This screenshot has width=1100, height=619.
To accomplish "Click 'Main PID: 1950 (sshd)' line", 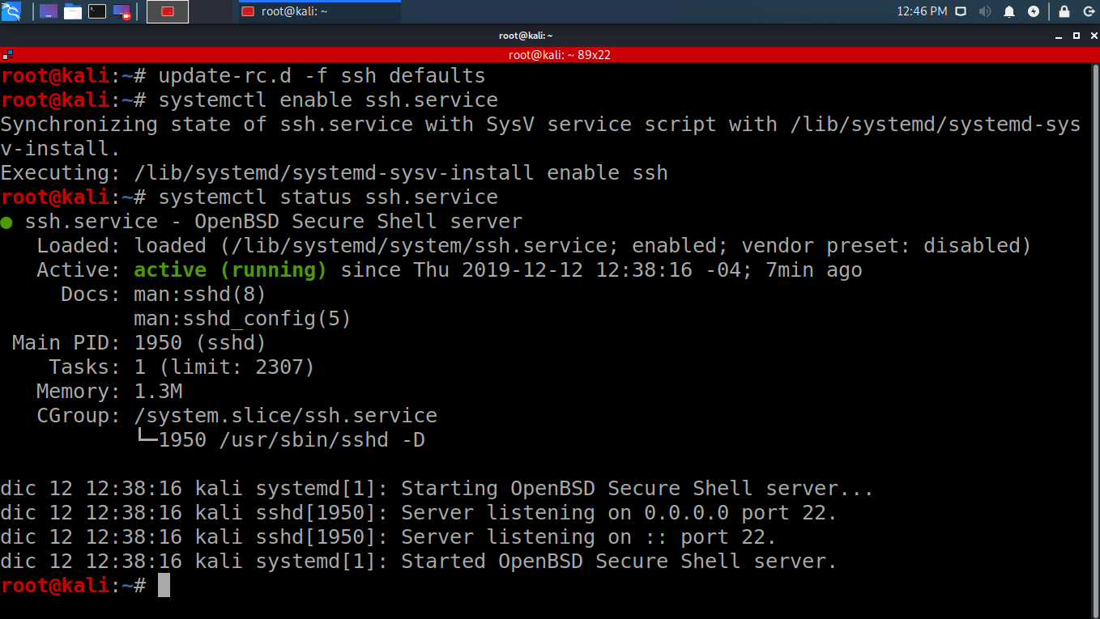I will [139, 343].
